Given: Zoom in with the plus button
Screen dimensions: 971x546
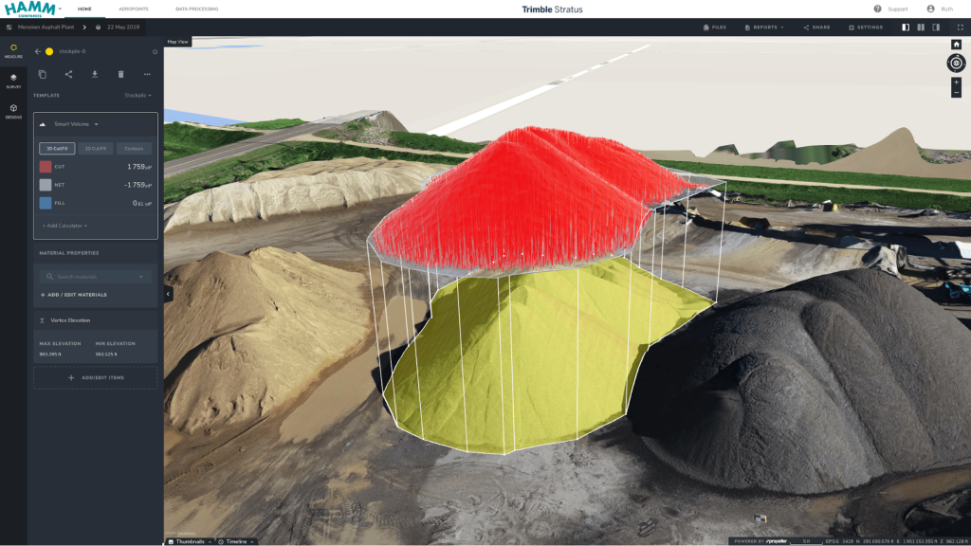Looking at the screenshot, I should click(x=956, y=82).
